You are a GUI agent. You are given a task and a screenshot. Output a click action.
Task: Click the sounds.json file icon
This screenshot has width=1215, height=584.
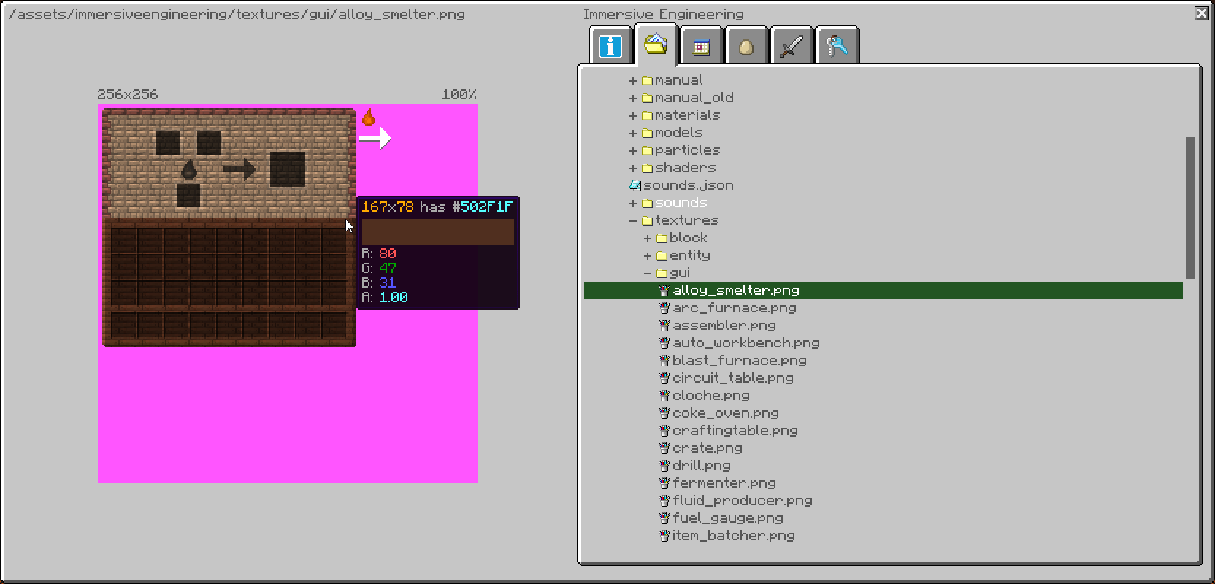(635, 185)
